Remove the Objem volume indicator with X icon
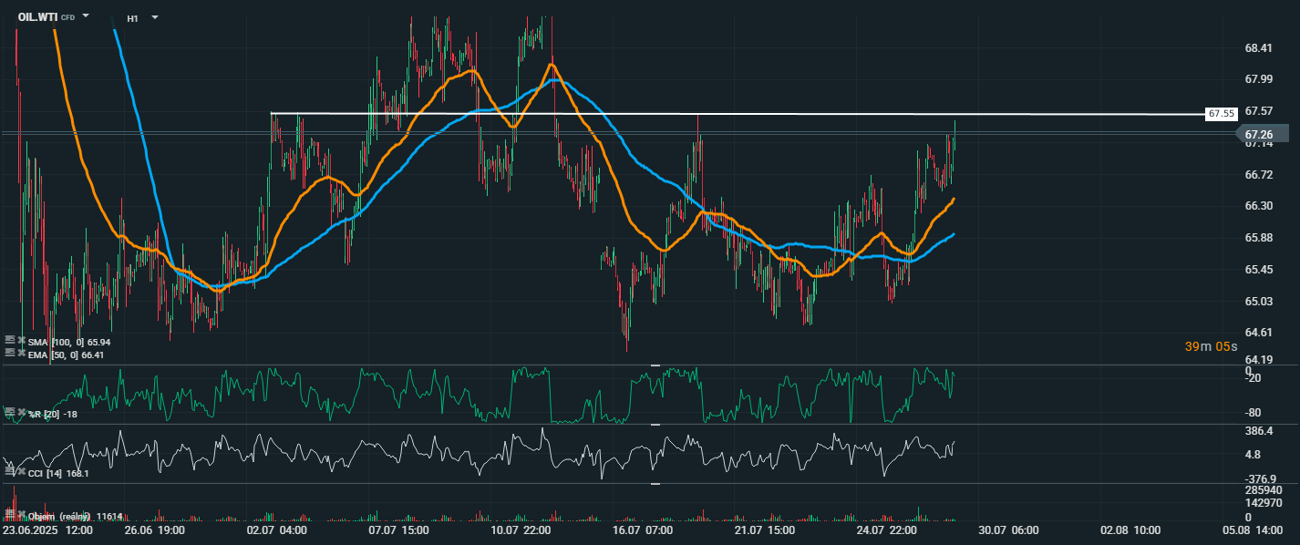Image resolution: width=1300 pixels, height=545 pixels. click(22, 514)
